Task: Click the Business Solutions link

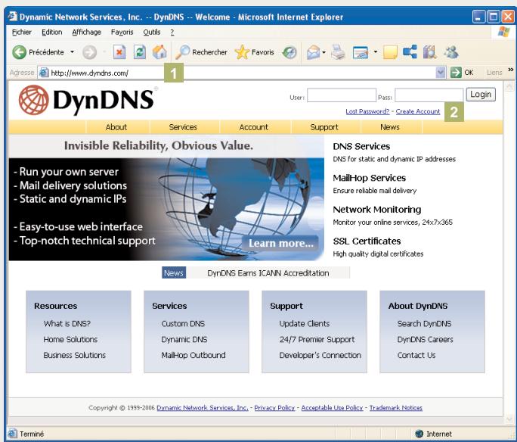Action: point(75,355)
